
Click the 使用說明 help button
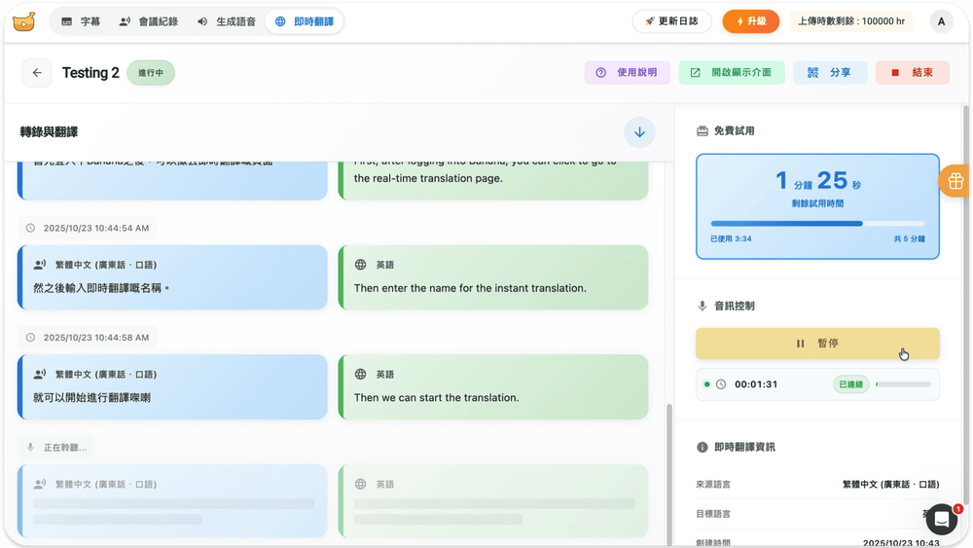point(626,73)
